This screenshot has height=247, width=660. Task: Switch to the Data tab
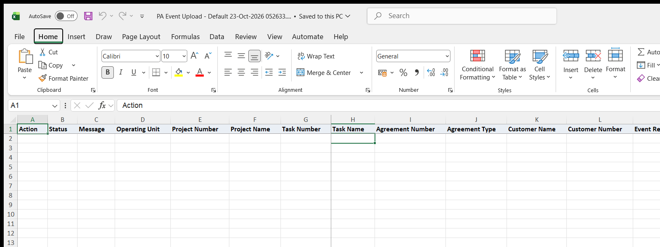217,37
